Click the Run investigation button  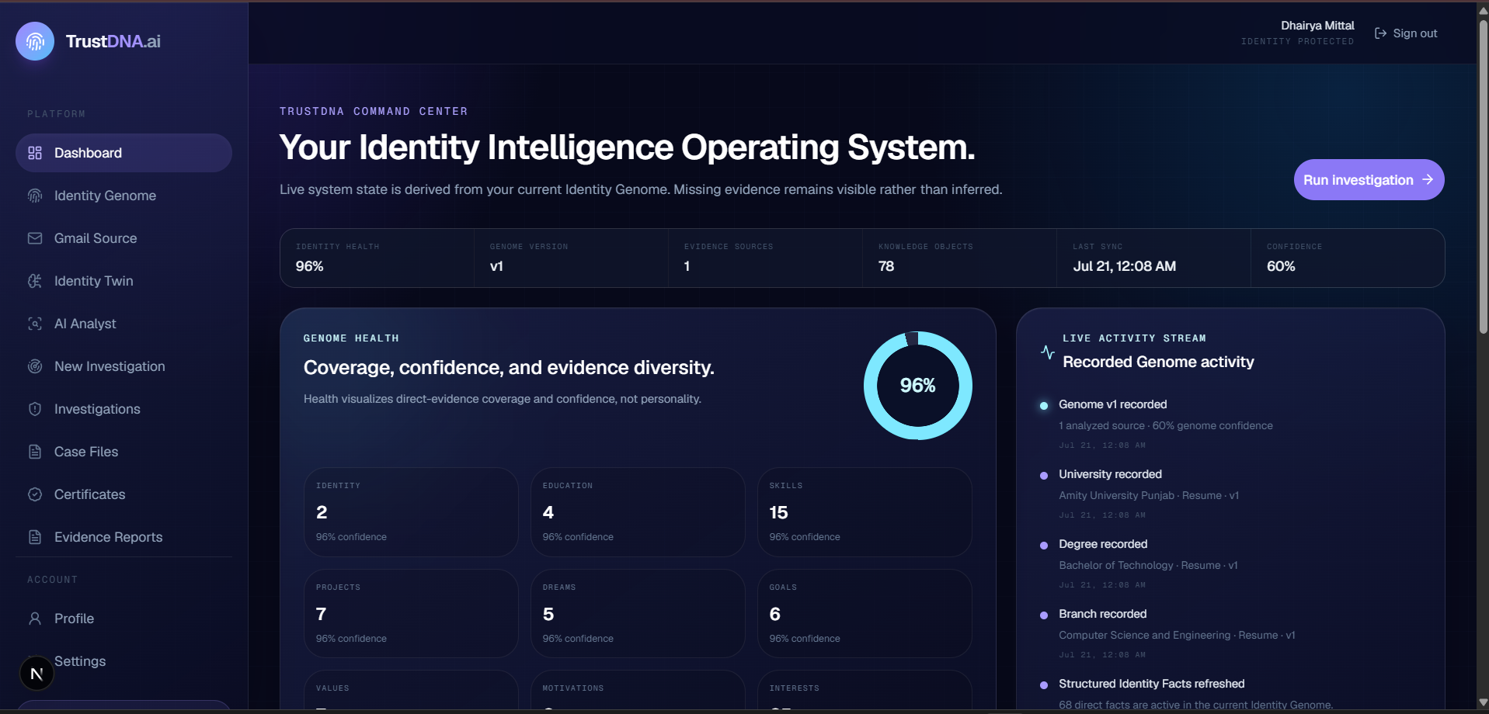pos(1369,180)
